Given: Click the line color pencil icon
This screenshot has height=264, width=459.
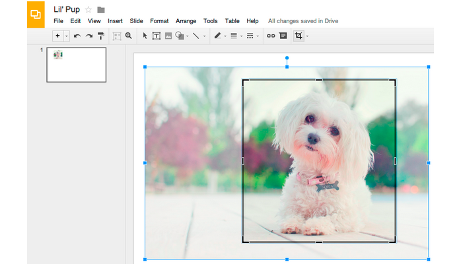Looking at the screenshot, I should [217, 36].
